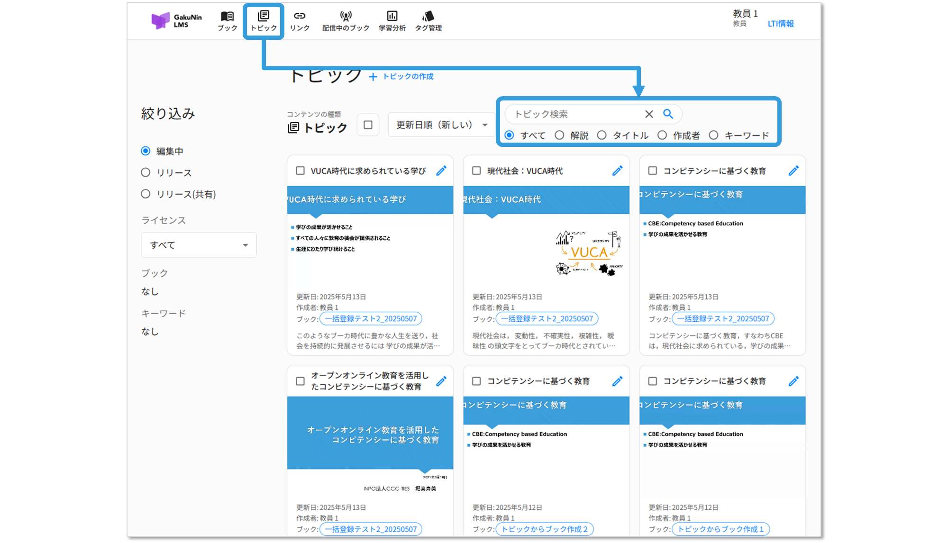The width and height of the screenshot is (948, 543).
Task: Switch to the トピック tab
Action: (264, 21)
